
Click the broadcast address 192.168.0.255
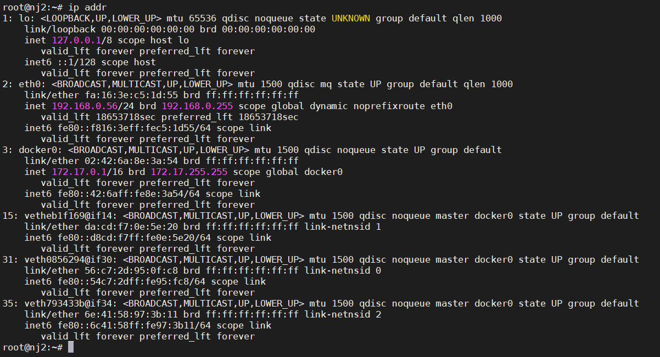coord(197,106)
